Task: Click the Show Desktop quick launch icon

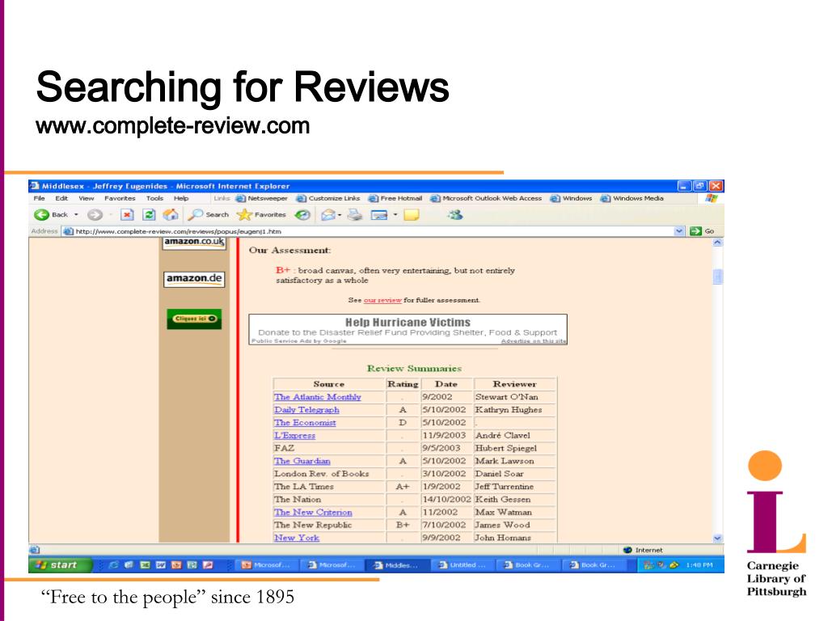Action: 129,564
